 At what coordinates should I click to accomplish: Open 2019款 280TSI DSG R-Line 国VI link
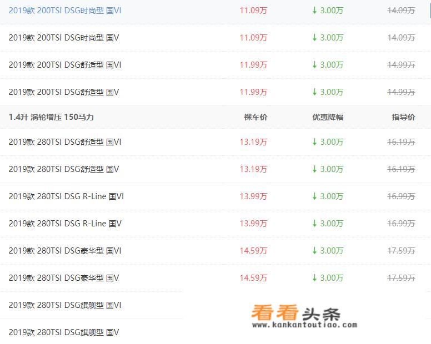[66, 196]
